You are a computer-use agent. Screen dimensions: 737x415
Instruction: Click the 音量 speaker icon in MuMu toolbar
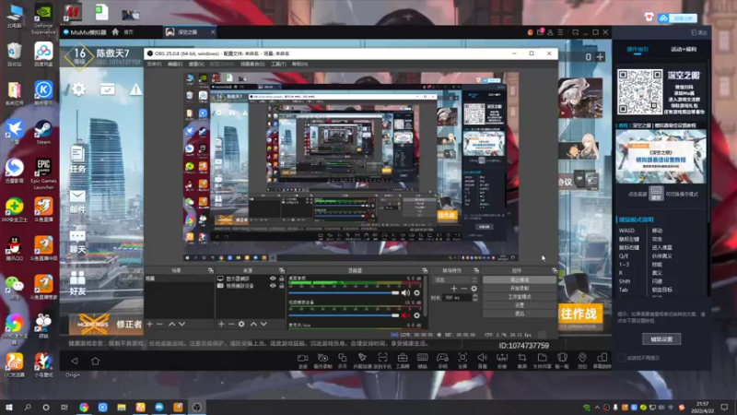click(482, 361)
